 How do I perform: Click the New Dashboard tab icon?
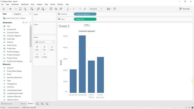42,104
